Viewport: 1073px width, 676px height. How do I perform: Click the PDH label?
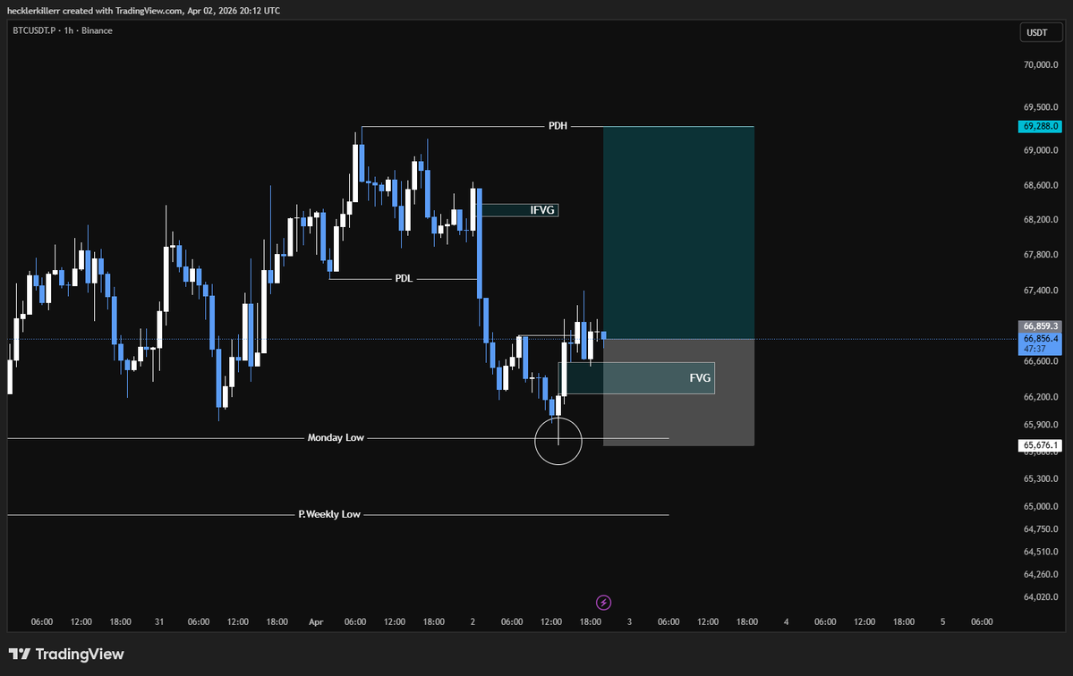pos(558,126)
